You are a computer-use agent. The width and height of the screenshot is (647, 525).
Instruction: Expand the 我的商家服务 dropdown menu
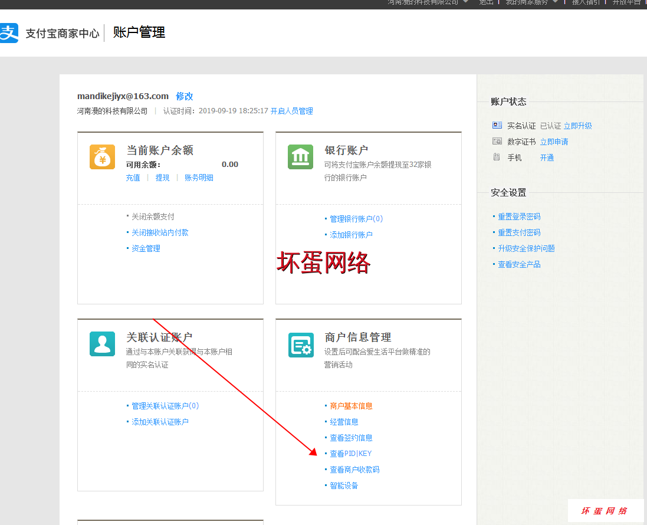click(x=555, y=2)
